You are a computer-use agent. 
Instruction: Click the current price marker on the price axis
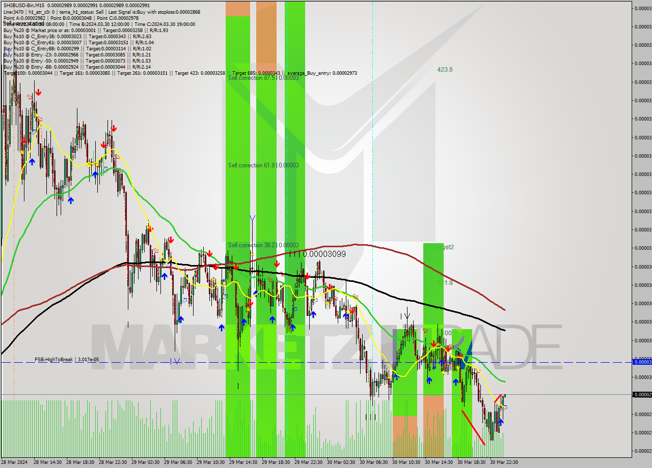pos(642,394)
